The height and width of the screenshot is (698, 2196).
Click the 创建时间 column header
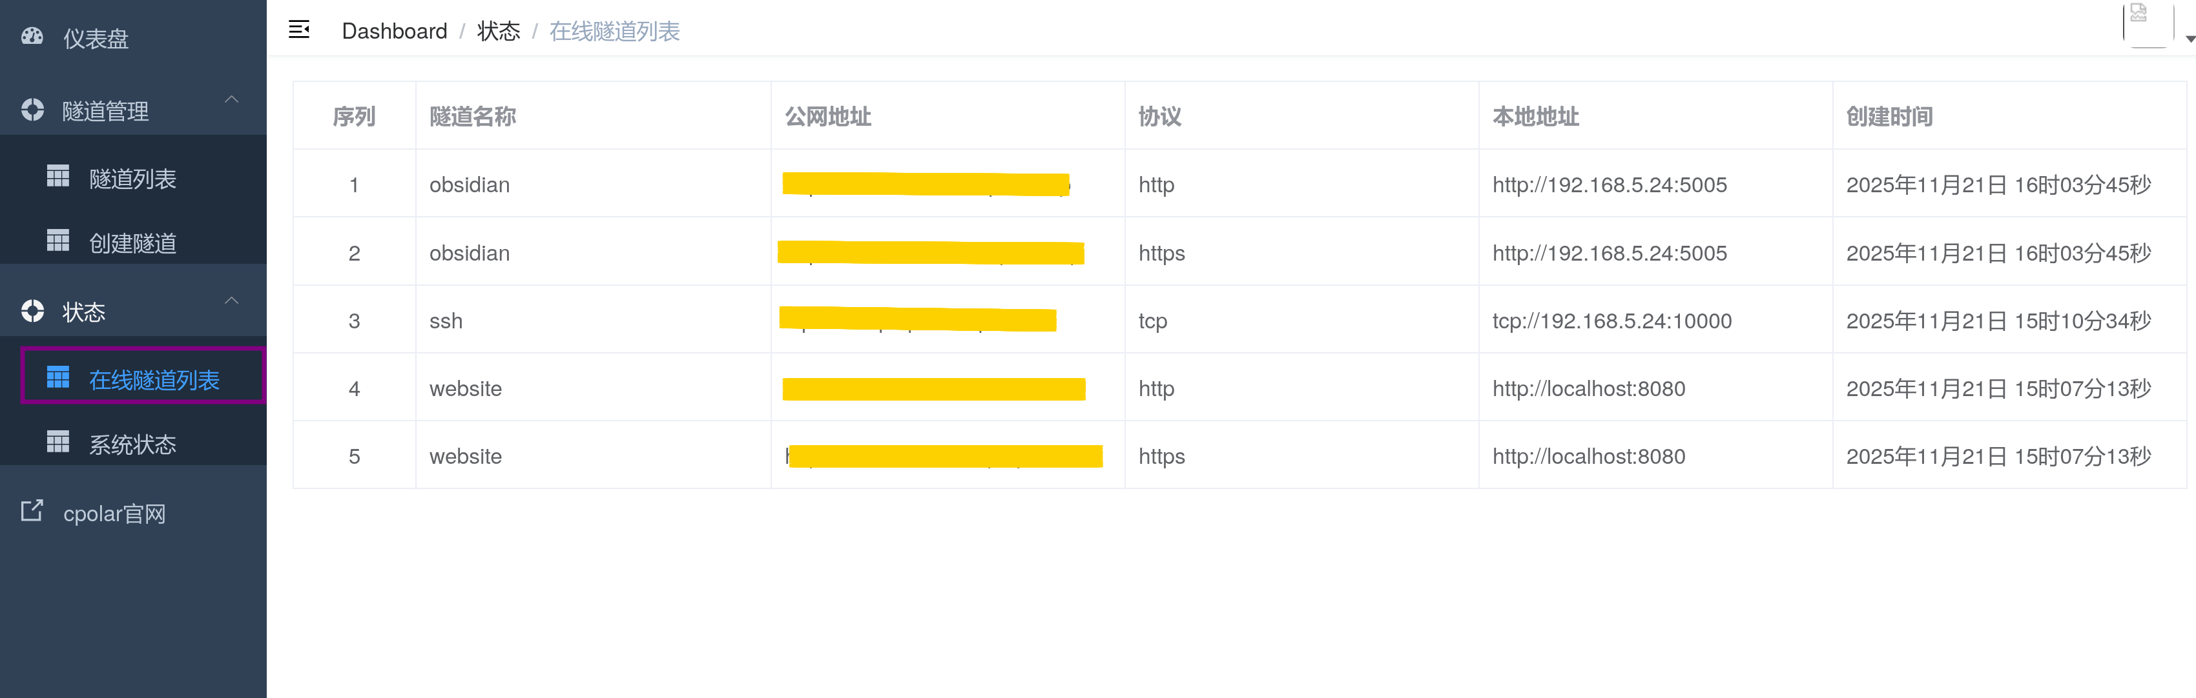[1889, 117]
